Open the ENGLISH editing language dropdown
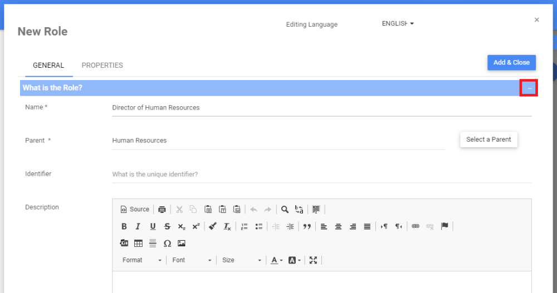 398,23
